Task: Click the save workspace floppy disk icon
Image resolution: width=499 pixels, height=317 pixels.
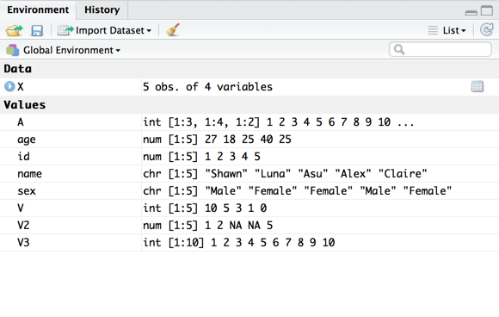Action: 37,31
